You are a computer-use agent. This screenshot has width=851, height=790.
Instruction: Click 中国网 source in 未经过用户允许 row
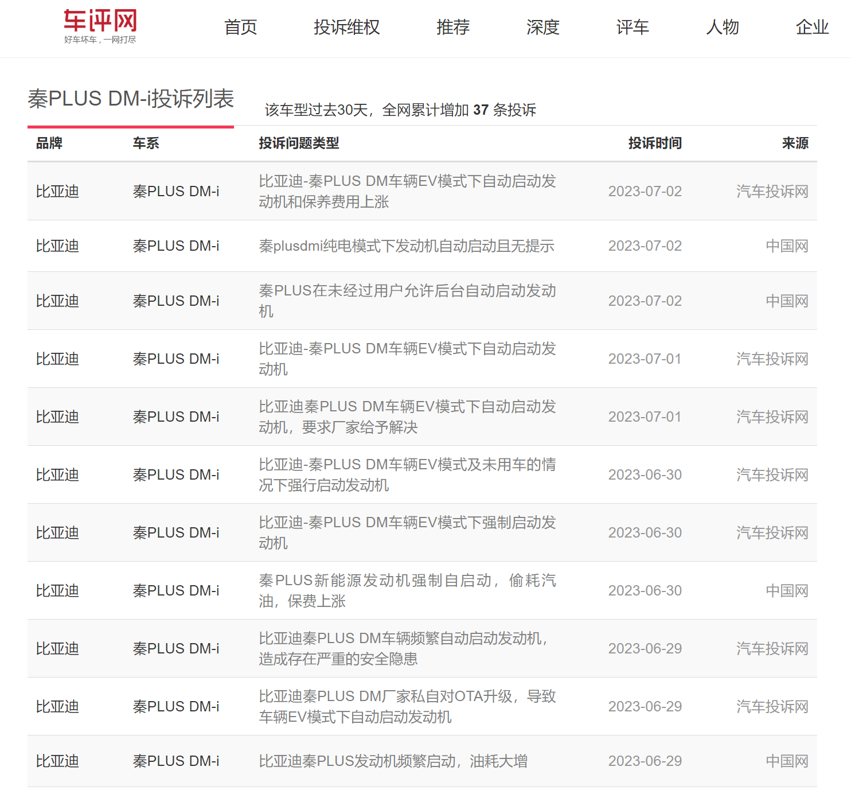787,301
